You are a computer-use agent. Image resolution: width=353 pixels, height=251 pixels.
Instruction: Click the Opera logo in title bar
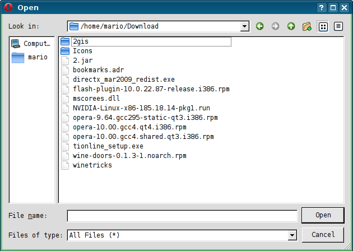(8, 7)
